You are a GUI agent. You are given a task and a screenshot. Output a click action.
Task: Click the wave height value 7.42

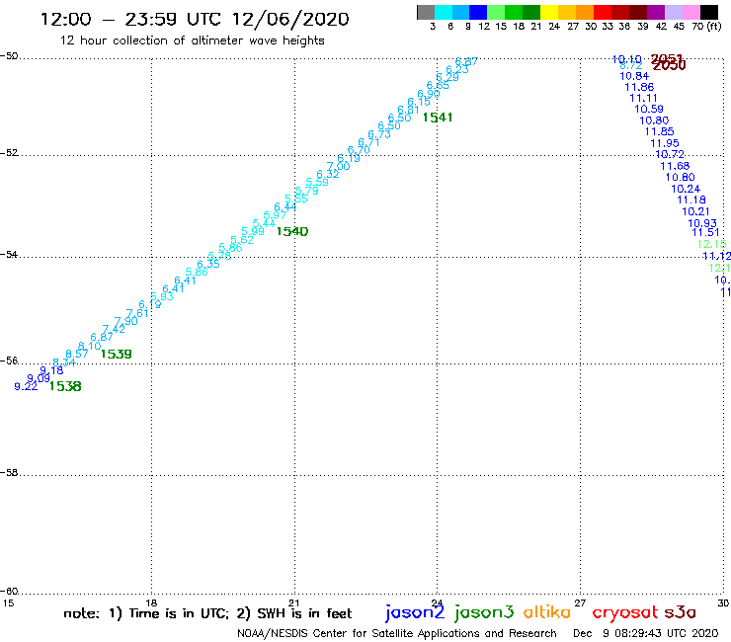114,329
